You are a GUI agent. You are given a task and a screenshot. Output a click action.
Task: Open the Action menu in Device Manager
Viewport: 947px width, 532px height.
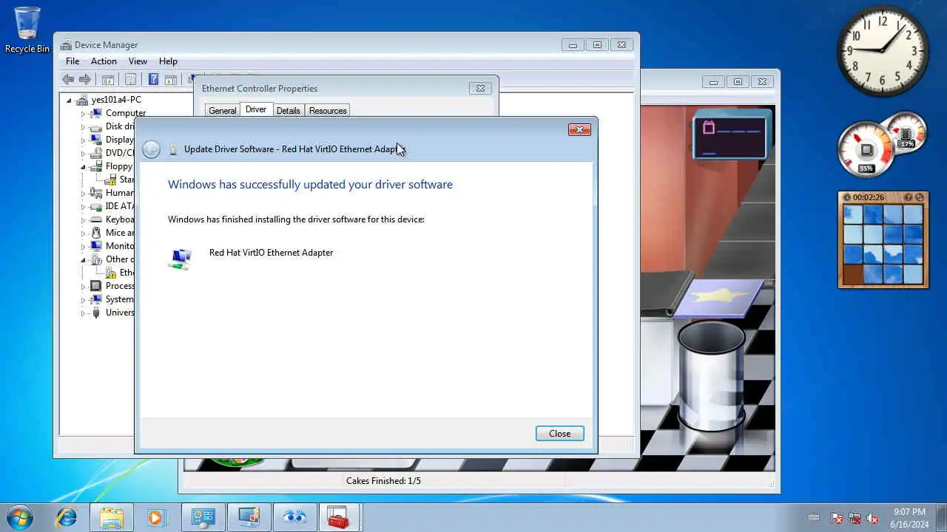coord(104,61)
